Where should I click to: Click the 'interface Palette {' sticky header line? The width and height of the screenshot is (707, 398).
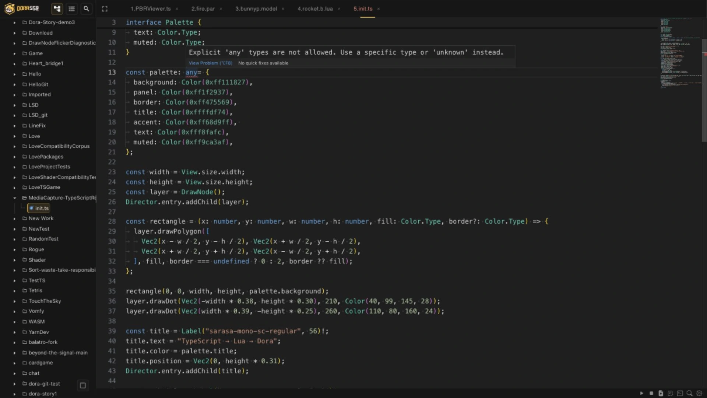point(163,22)
